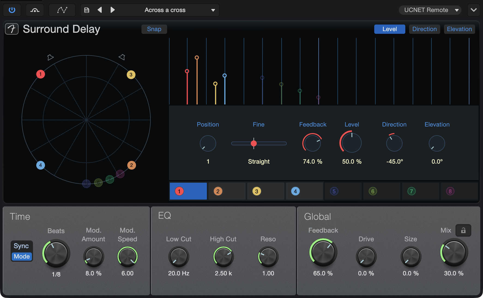Click the Low Cut value 20.0 Hz
The height and width of the screenshot is (298, 483).
[x=179, y=273]
